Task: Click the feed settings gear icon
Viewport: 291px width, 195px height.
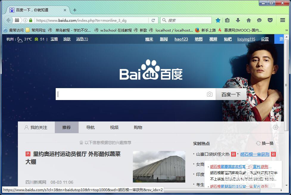Action: (276, 127)
